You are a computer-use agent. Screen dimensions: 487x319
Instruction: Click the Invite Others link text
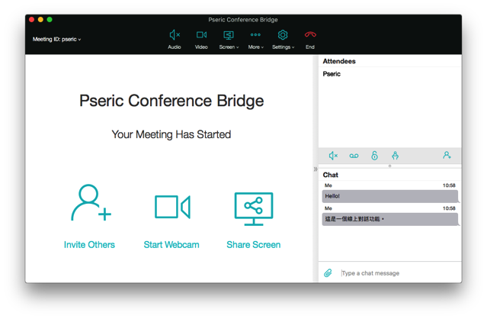click(x=89, y=245)
